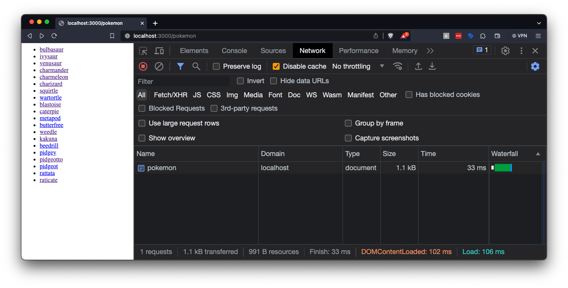This screenshot has height=288, width=568.
Task: Filter requests by Fetch/XHR
Action: click(x=171, y=95)
